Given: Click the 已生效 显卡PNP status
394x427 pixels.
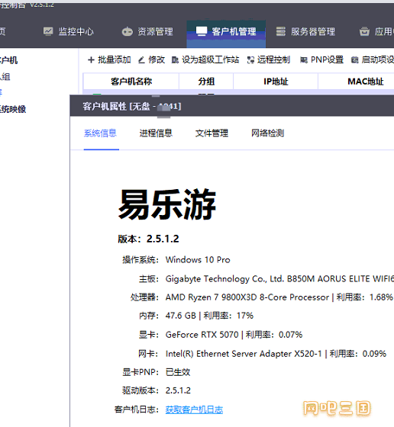Looking at the screenshot, I should 178,372.
